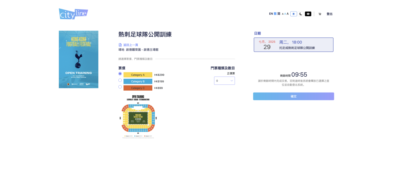This screenshot has height=190, width=408.
Task: Click the orange Category C swatch
Action: (138, 88)
